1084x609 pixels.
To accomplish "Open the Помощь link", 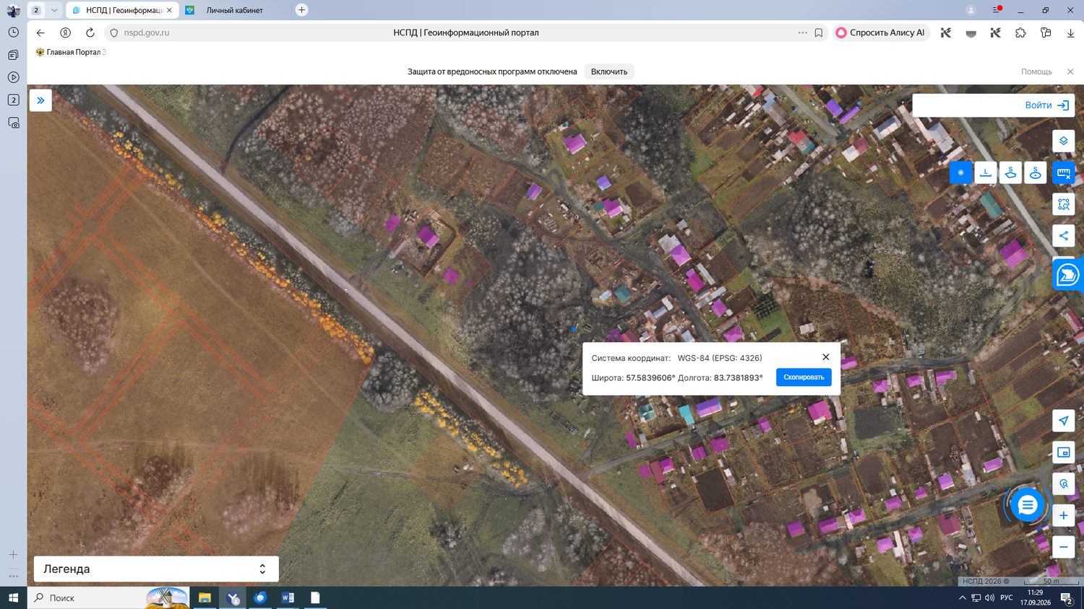I will pyautogui.click(x=1036, y=71).
